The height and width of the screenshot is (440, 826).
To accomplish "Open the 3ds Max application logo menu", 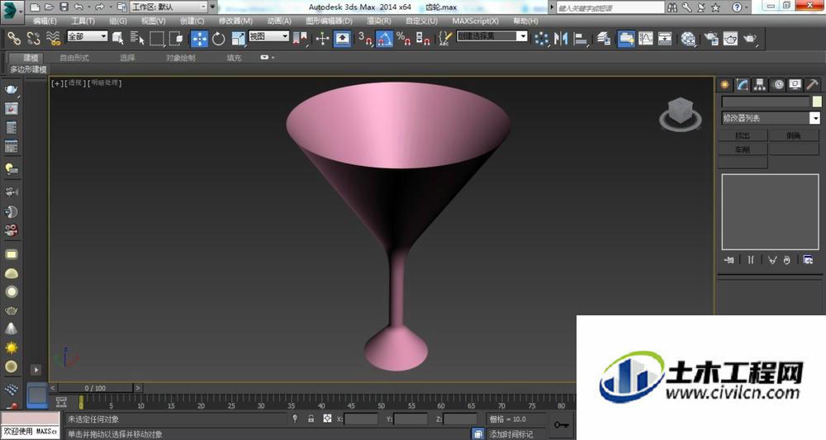I will (x=12, y=11).
